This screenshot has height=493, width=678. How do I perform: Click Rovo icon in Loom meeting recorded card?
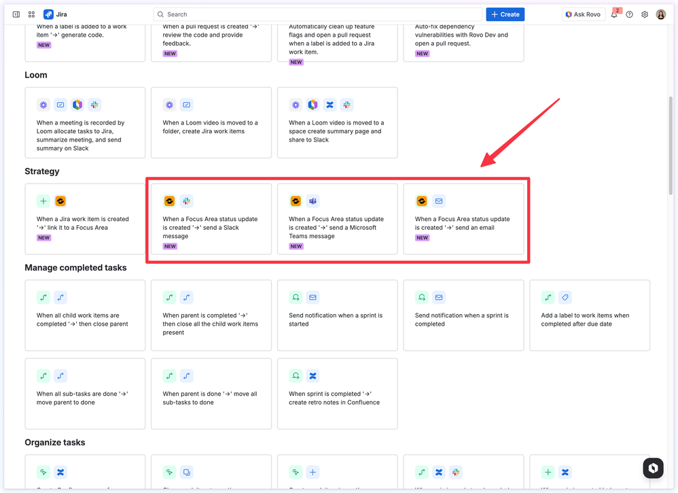(x=77, y=105)
